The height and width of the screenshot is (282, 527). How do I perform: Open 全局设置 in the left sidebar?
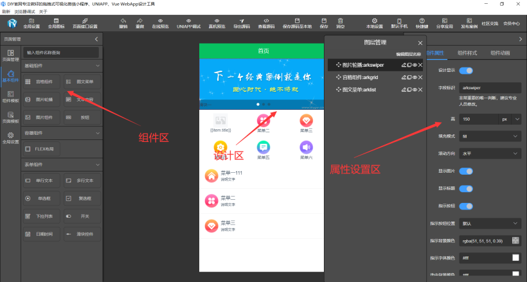(x=10, y=138)
